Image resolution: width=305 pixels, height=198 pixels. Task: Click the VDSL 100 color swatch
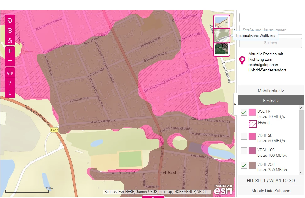[x=252, y=151]
